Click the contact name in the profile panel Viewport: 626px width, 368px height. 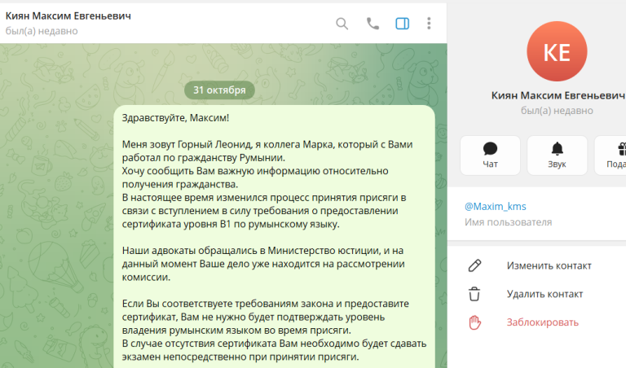tap(558, 96)
